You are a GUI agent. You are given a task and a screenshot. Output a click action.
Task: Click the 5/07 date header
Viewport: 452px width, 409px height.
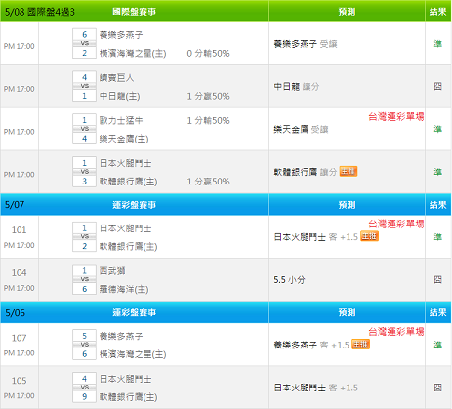click(15, 205)
